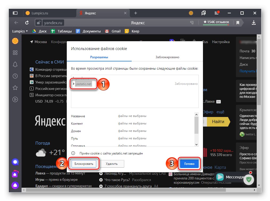This screenshot has width=270, height=201.
Task: Expand the yastatic.net cookie entry
Action: click(x=73, y=84)
